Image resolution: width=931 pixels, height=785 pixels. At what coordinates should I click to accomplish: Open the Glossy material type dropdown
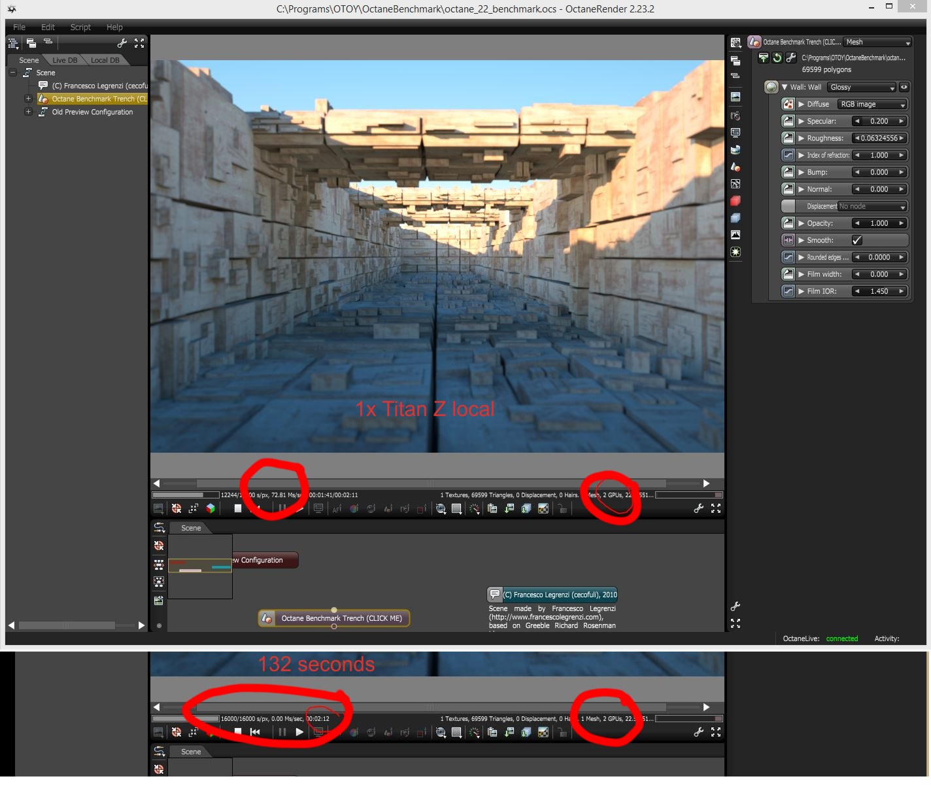862,87
